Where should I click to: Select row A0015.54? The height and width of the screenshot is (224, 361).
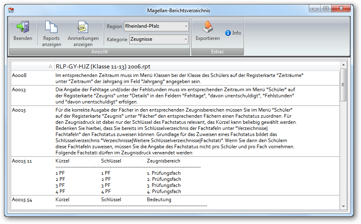[175, 202]
